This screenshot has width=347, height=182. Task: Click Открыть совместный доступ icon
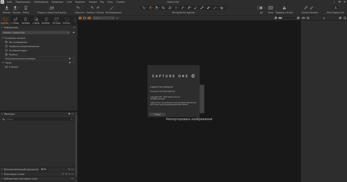pyautogui.click(x=52, y=8)
